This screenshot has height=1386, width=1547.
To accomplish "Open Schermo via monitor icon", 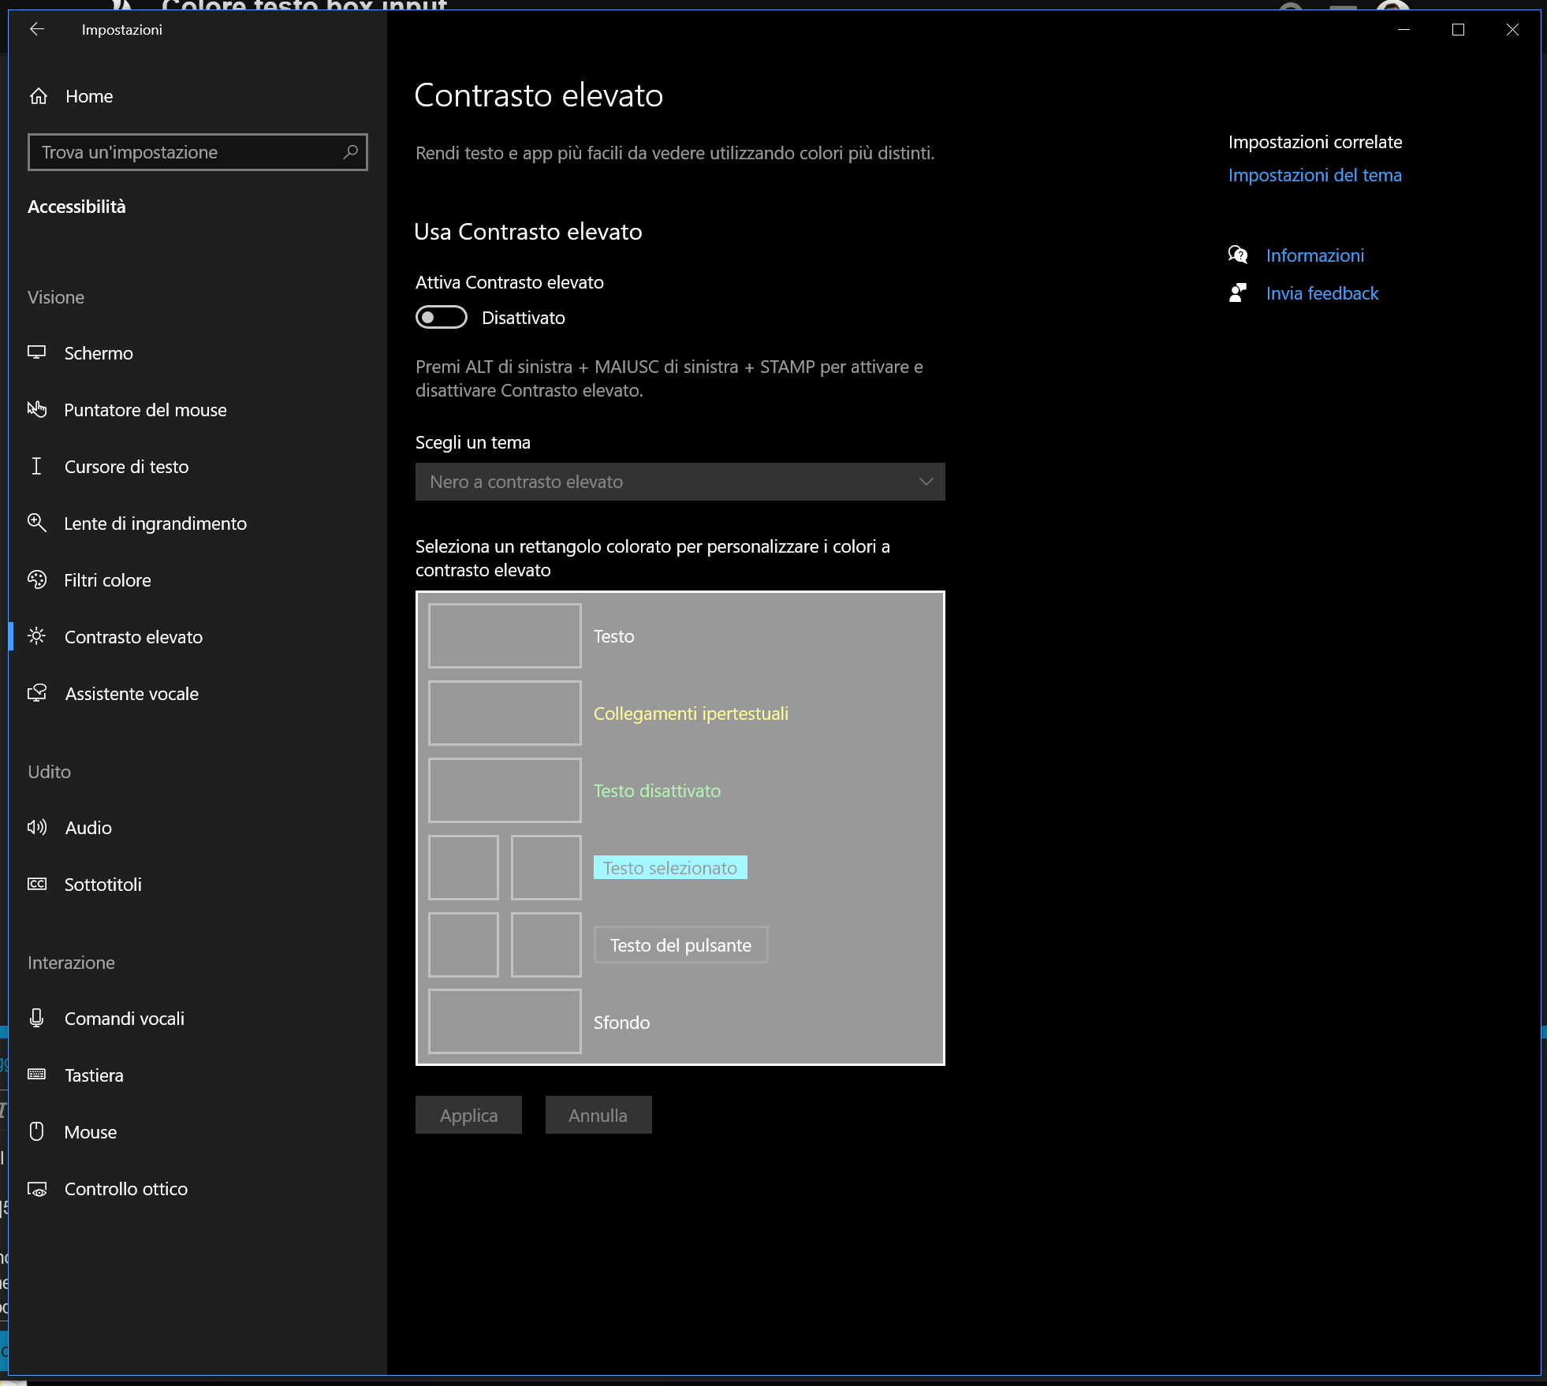I will pyautogui.click(x=37, y=352).
